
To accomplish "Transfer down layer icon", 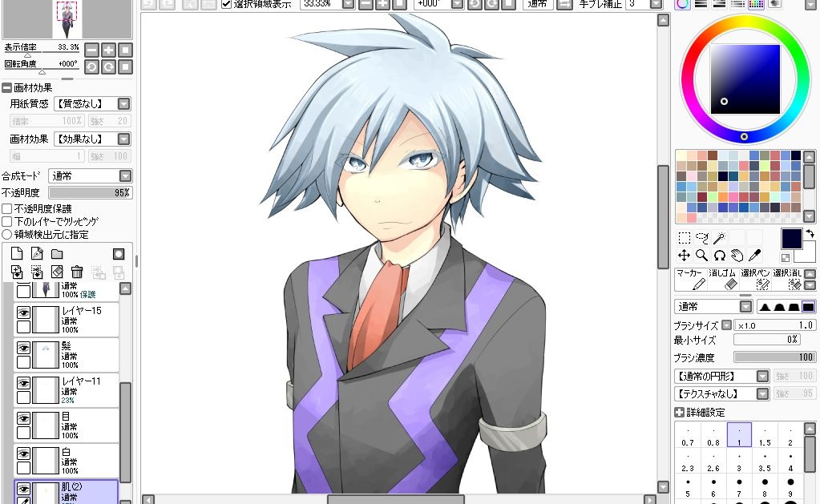I will pyautogui.click(x=17, y=272).
